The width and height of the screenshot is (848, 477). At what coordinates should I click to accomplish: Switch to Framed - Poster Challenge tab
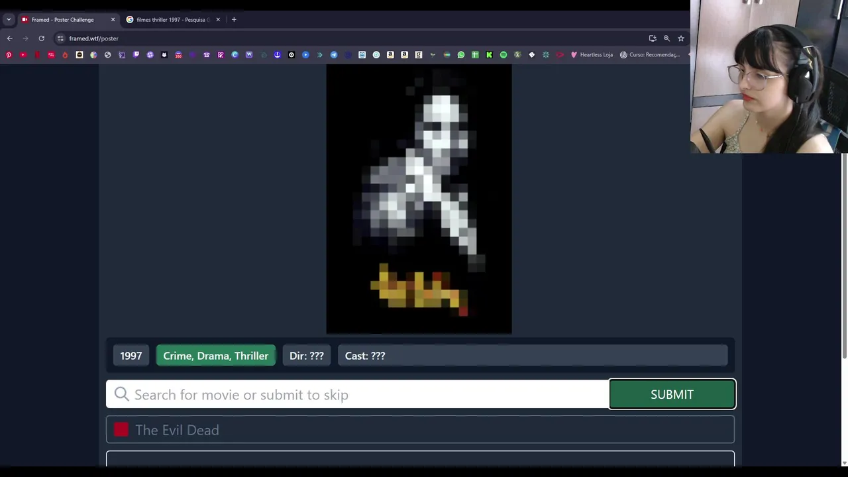pyautogui.click(x=68, y=20)
